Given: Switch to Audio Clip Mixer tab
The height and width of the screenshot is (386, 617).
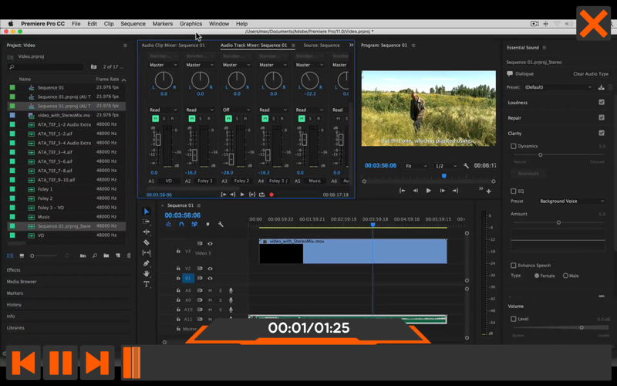Looking at the screenshot, I should point(173,46).
